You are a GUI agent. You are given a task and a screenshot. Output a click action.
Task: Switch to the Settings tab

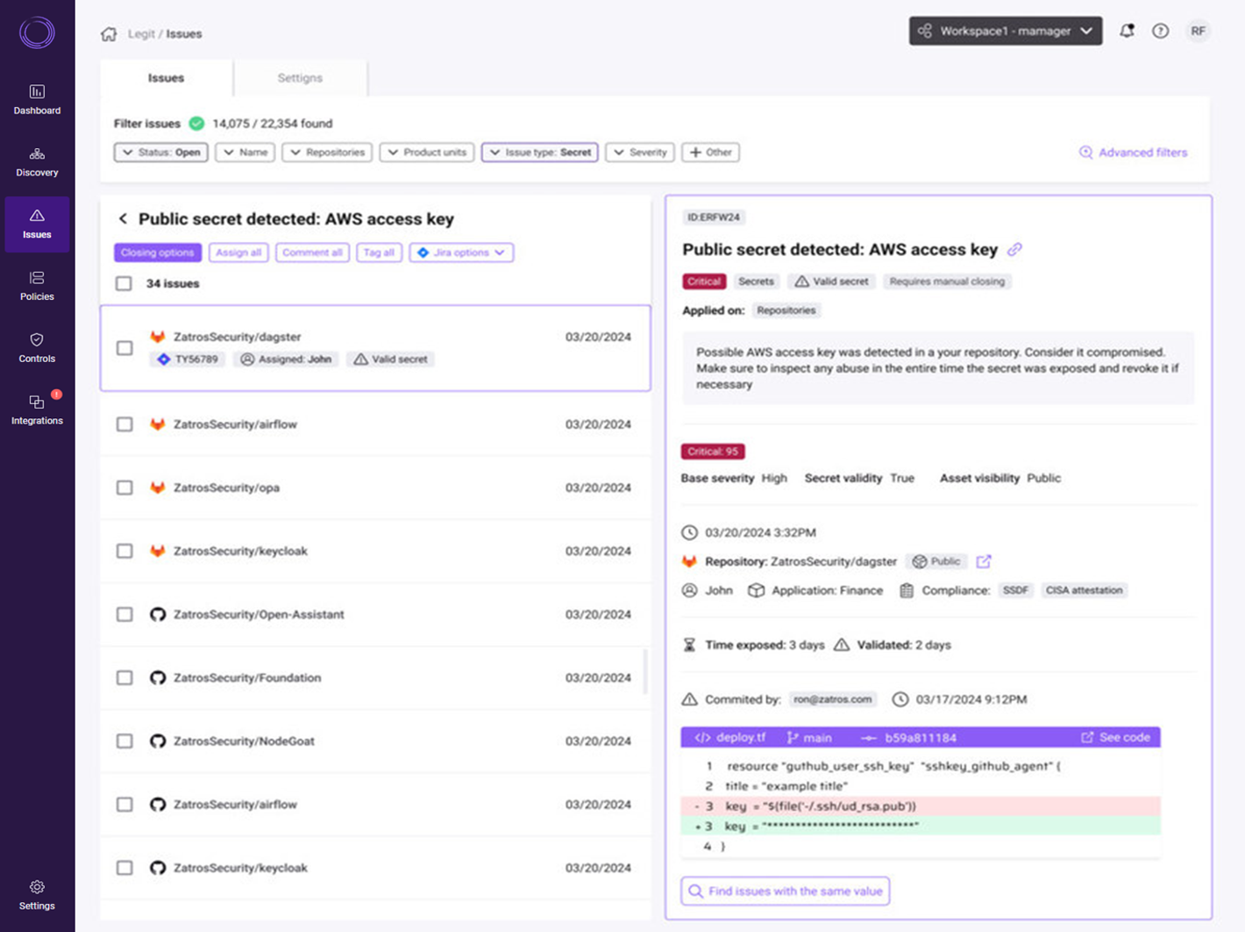tap(300, 77)
